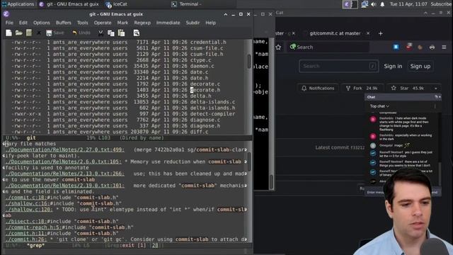This screenshot has height=255, width=453.
Task: Open the Buffers menu in Emacs
Action: [64, 23]
